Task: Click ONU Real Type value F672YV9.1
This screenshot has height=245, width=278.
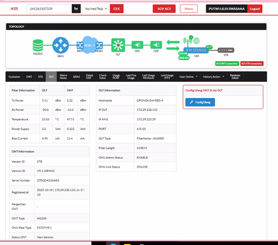Action: [x=44, y=228]
